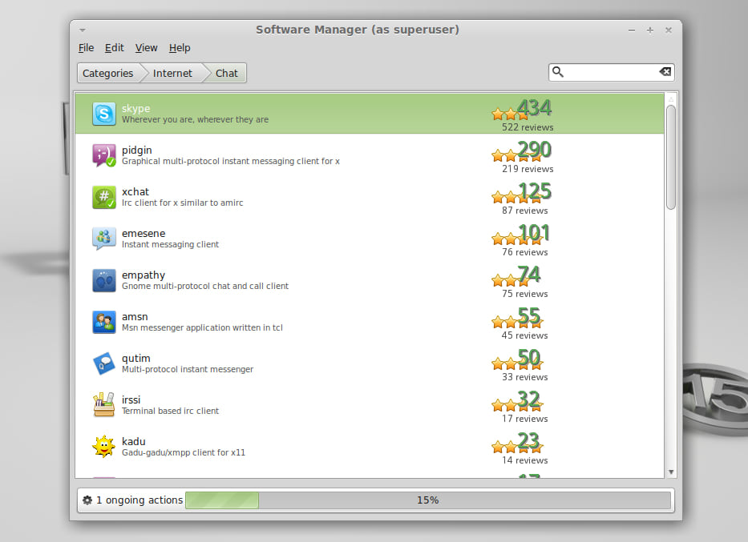The width and height of the screenshot is (748, 542).
Task: Click the aMSN app icon
Action: pyautogui.click(x=104, y=322)
